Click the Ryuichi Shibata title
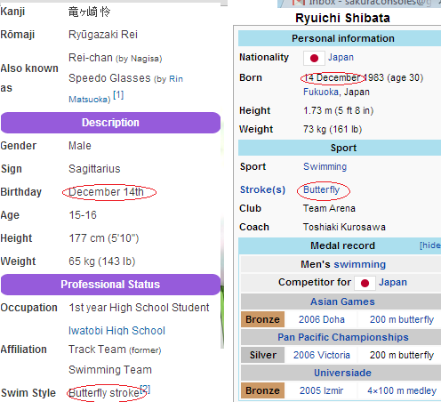Image resolution: width=441 pixels, height=402 pixels. click(342, 18)
